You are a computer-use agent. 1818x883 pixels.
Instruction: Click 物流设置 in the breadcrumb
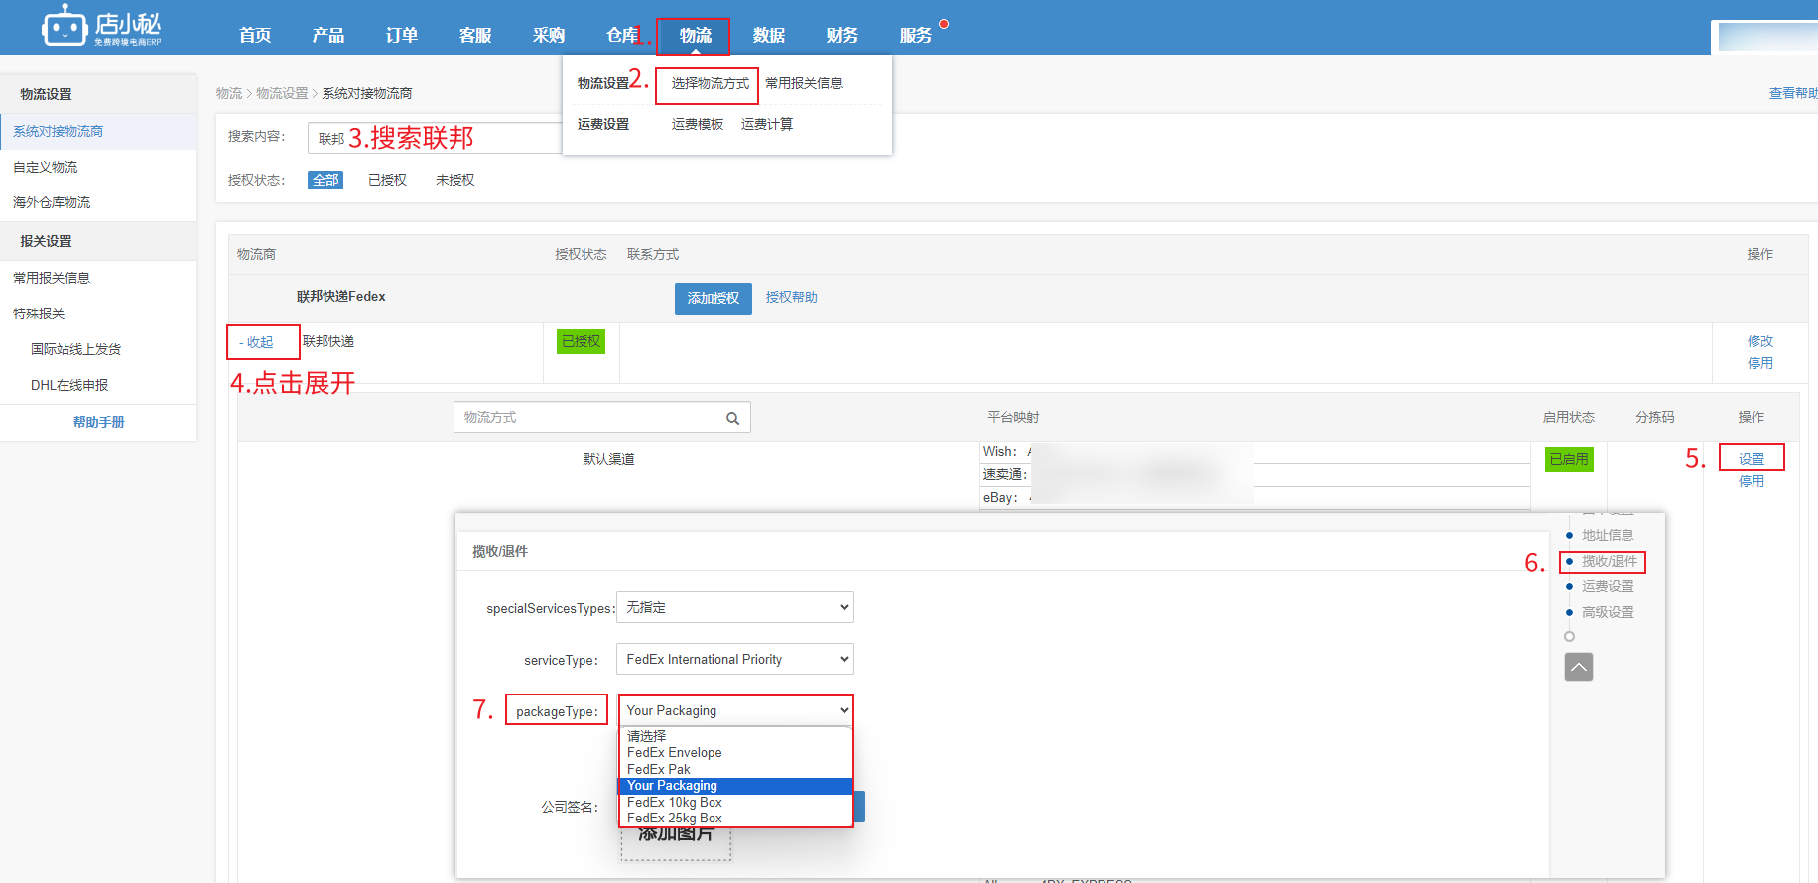[x=282, y=93]
